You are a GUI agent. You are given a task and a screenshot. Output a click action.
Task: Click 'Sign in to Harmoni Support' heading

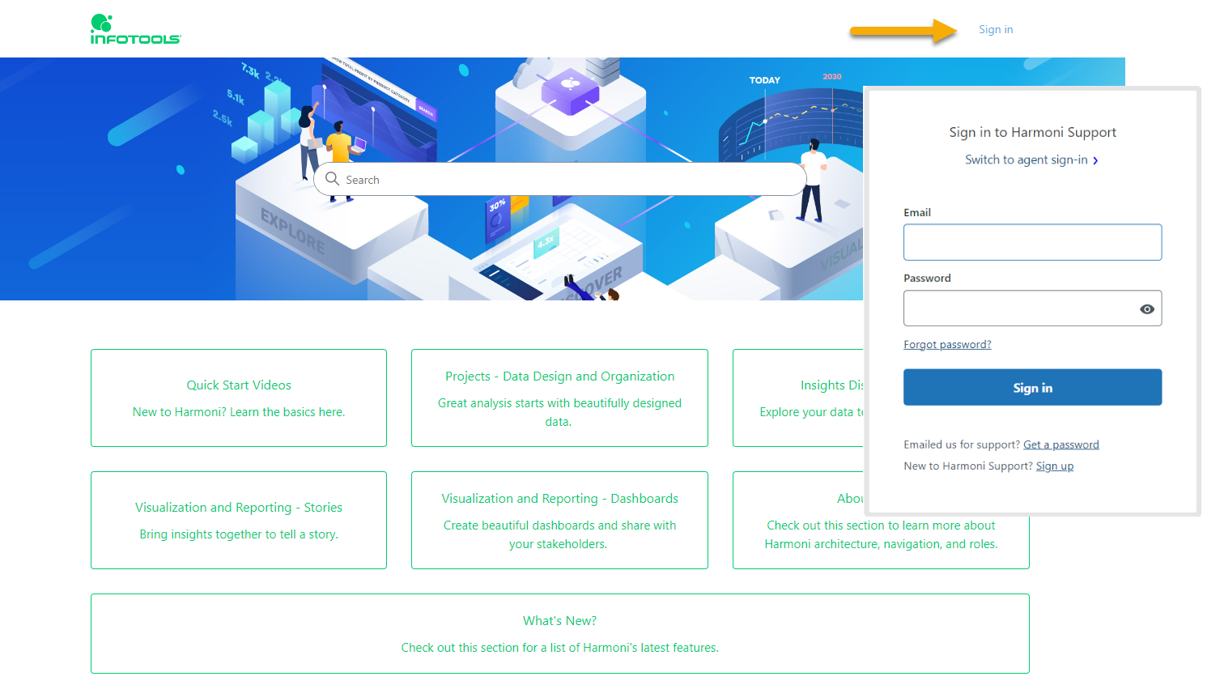point(1032,133)
